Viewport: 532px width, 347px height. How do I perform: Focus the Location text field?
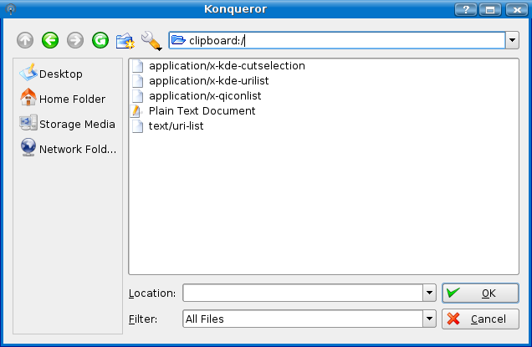click(x=303, y=293)
